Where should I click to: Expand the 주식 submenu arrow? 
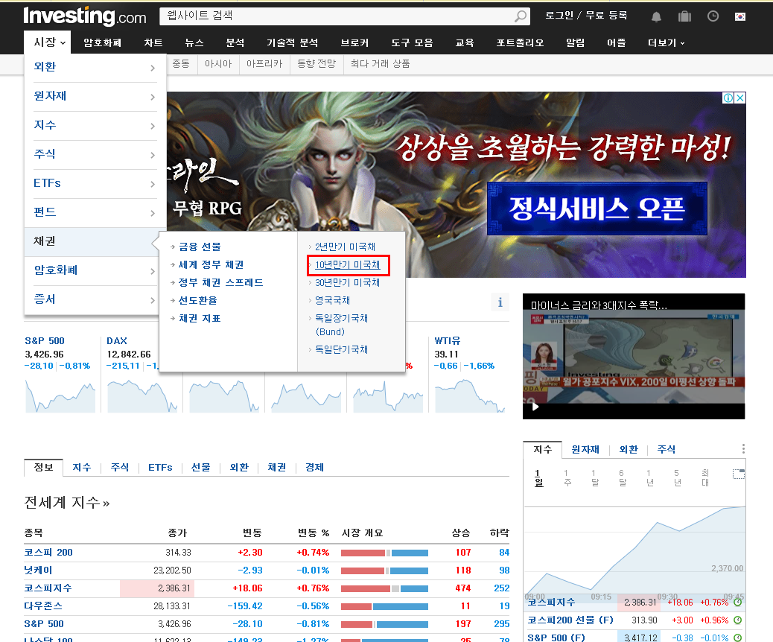point(153,155)
